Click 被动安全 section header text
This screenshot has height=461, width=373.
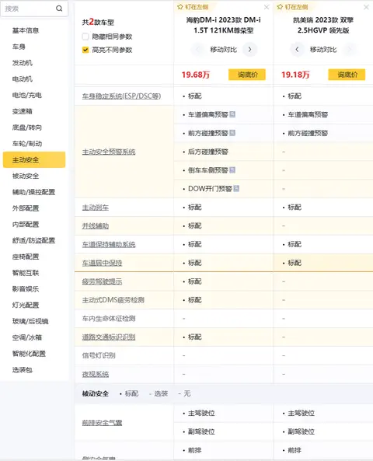pyautogui.click(x=96, y=393)
